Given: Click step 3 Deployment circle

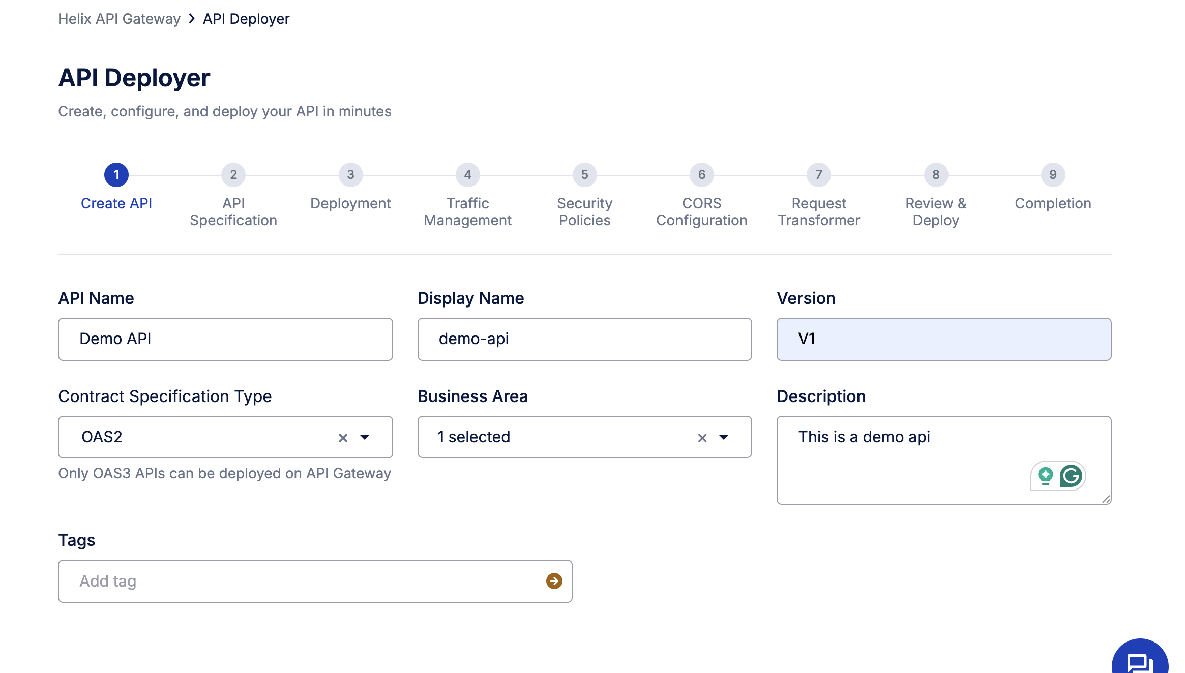Looking at the screenshot, I should [350, 174].
